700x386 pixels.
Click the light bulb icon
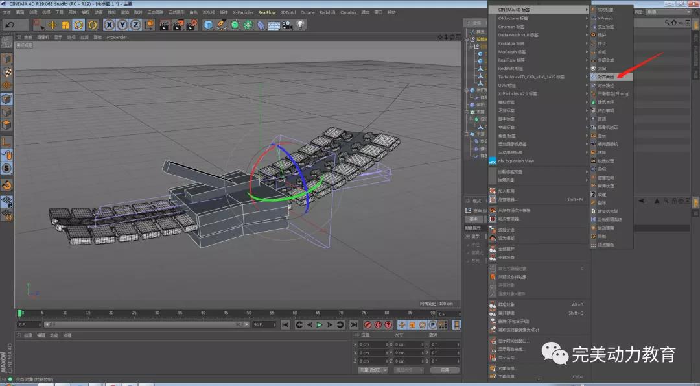coord(301,25)
